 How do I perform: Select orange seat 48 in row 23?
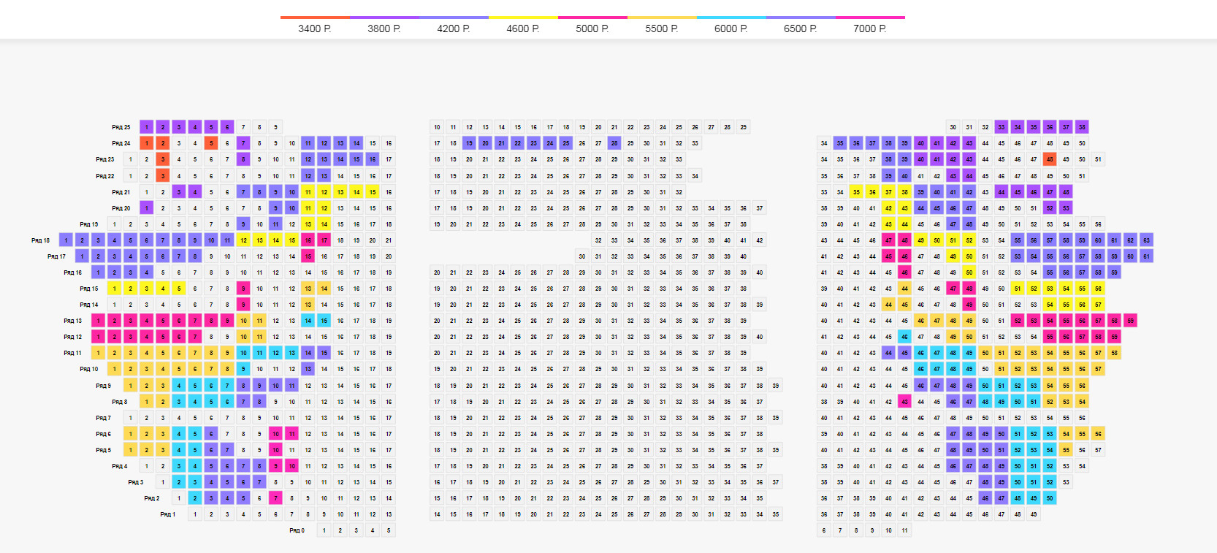coord(1050,159)
